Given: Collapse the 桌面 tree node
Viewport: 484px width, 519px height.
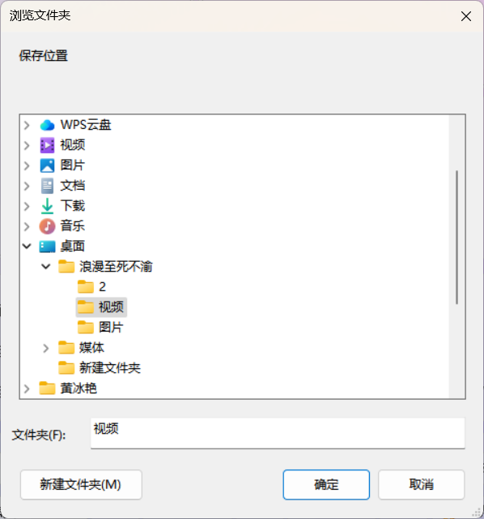Looking at the screenshot, I should pos(27,247).
